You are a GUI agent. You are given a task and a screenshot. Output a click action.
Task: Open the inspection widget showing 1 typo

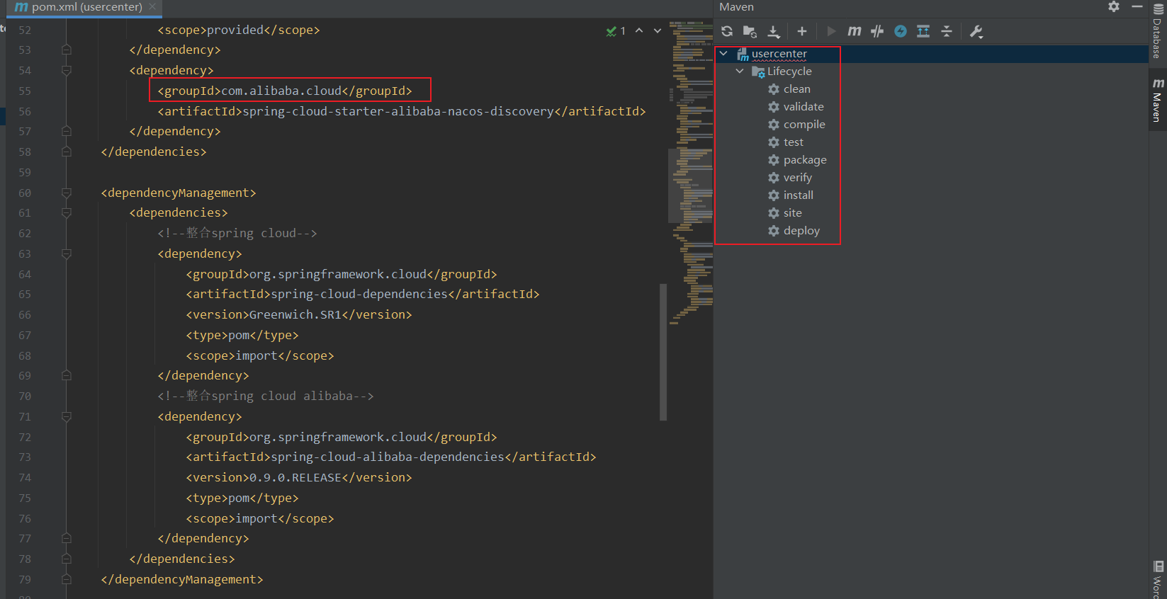(616, 31)
